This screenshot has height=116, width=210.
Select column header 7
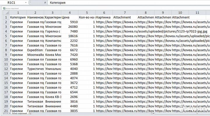125,13
